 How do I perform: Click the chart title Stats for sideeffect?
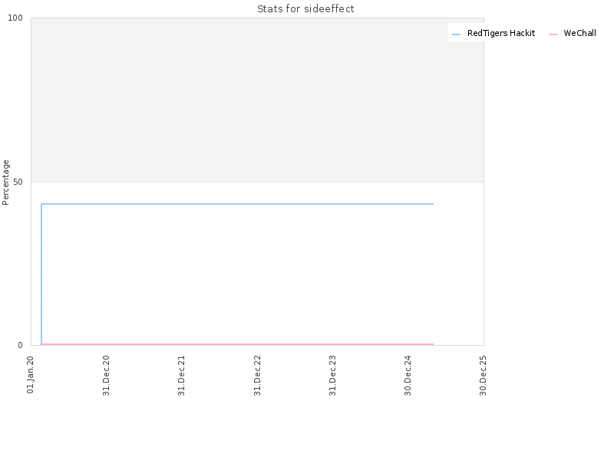click(x=305, y=9)
